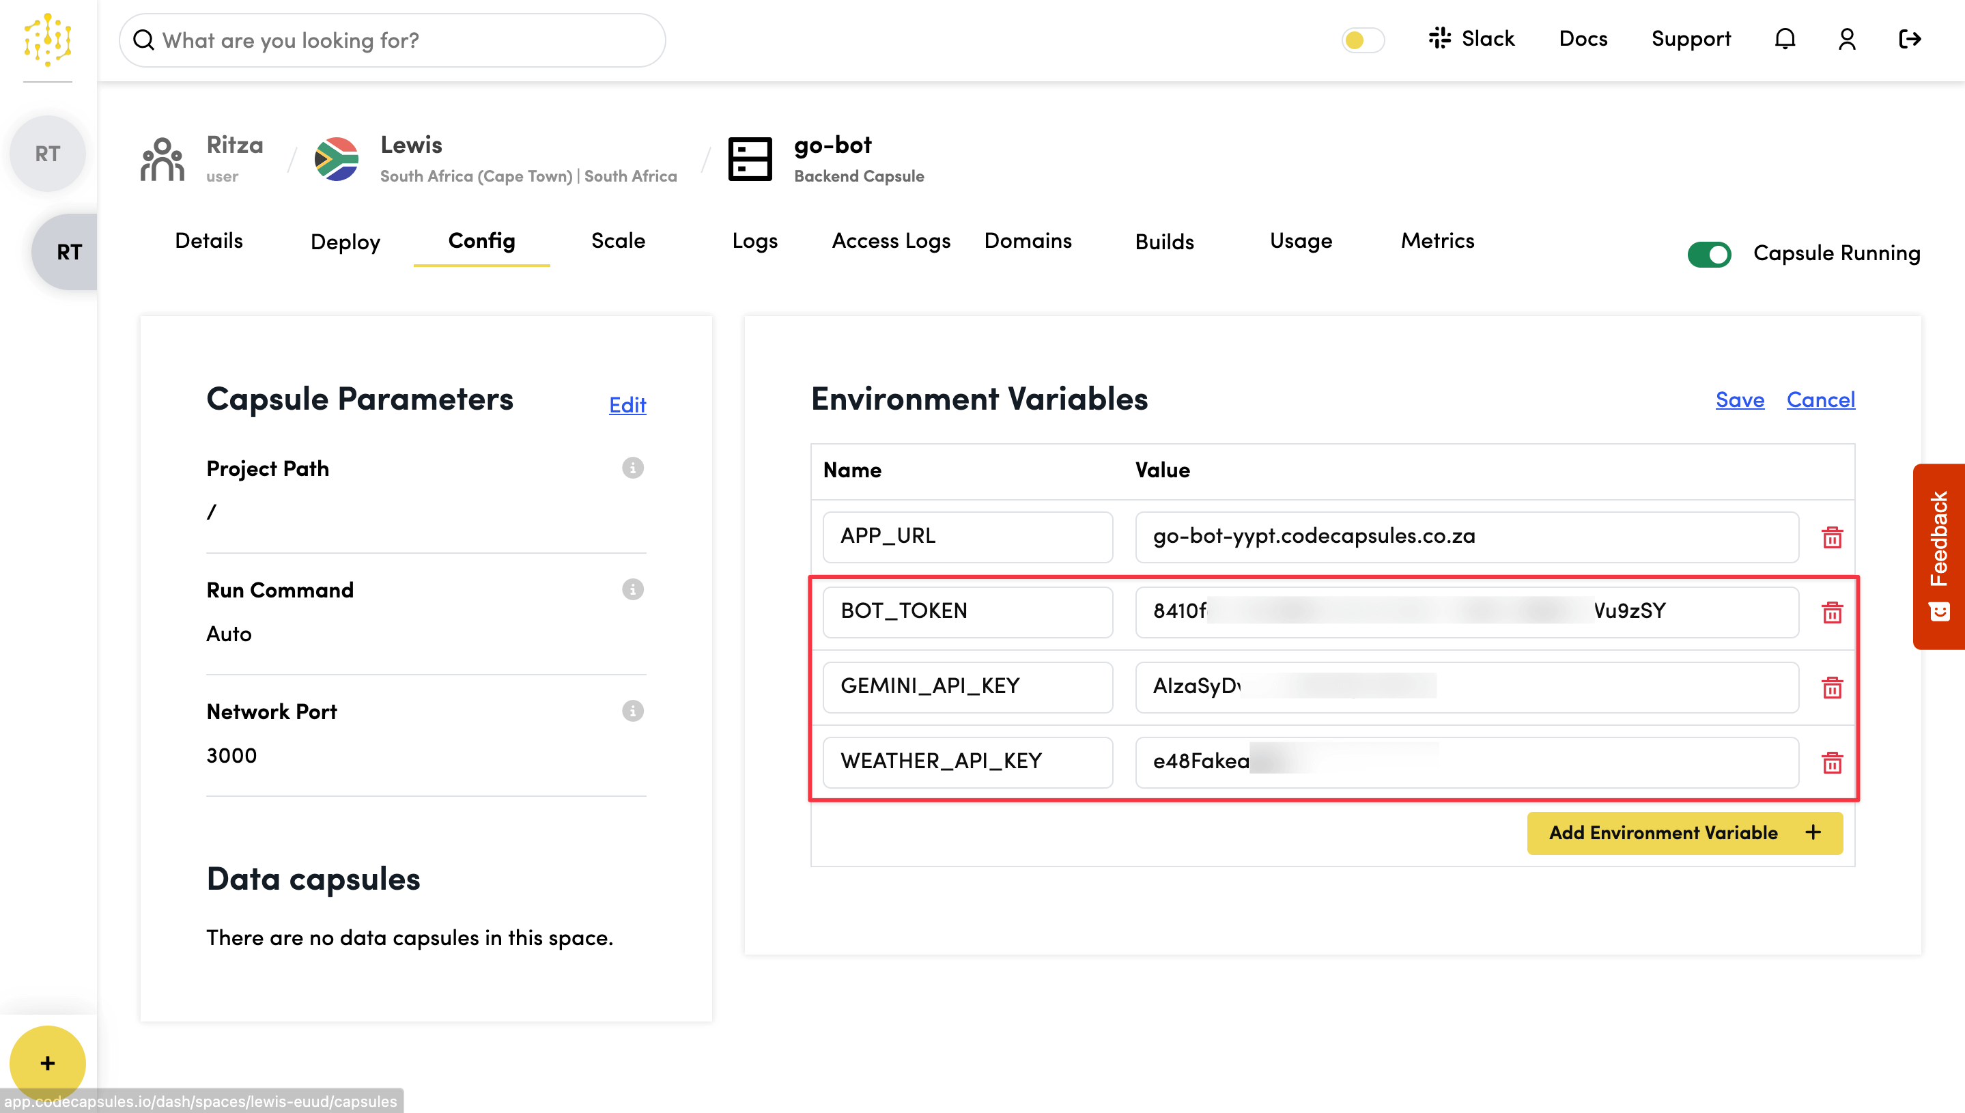The height and width of the screenshot is (1113, 1965).
Task: Open the Metrics tab
Action: coord(1438,241)
